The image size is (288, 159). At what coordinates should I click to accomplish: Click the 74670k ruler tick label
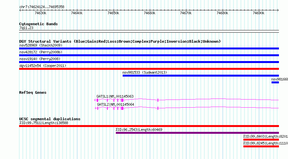tap(186, 13)
